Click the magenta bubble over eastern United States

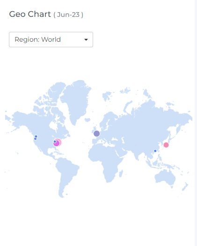pos(57,143)
